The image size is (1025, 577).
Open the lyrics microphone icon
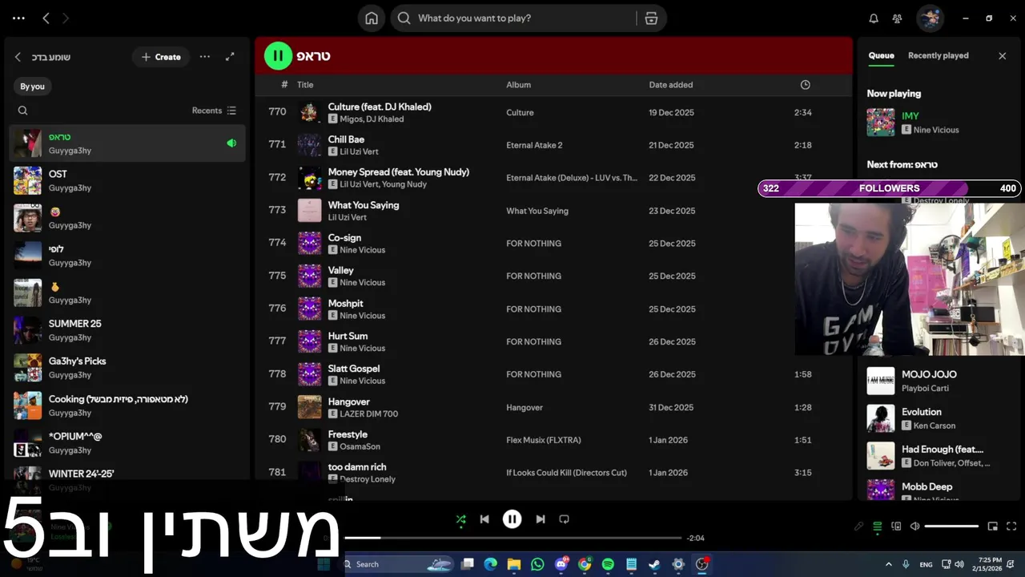[x=858, y=527]
